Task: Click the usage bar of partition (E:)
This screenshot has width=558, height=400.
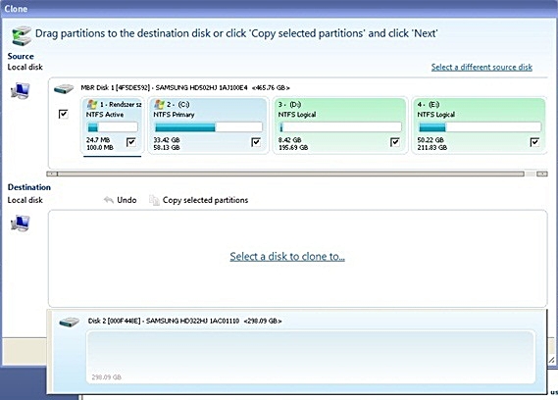Action: point(480,127)
